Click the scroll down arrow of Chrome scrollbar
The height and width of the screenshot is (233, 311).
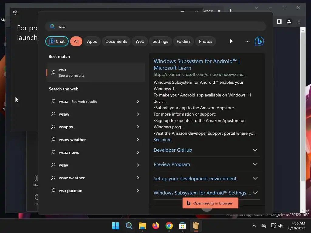(303, 210)
